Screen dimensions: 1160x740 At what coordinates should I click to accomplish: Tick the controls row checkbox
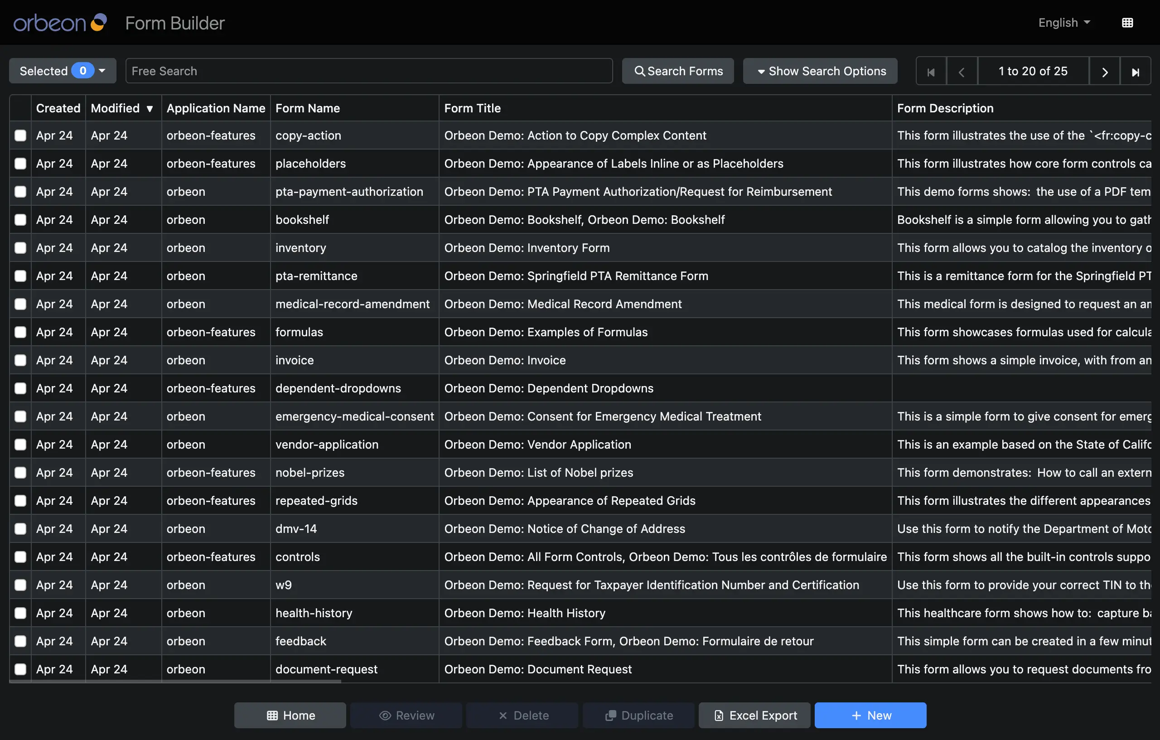pyautogui.click(x=20, y=557)
